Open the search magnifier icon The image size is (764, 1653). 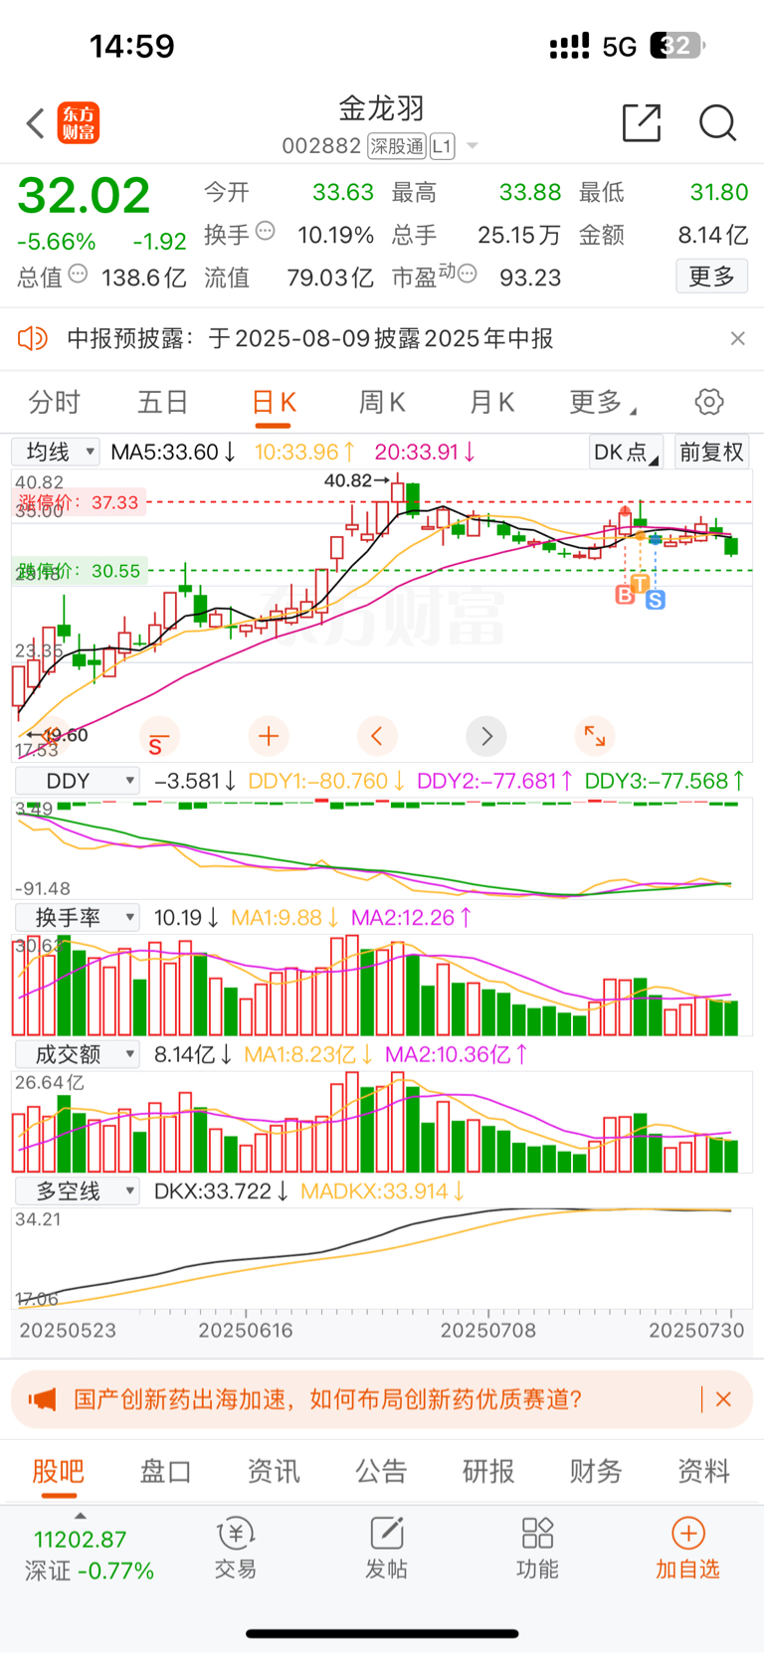(x=717, y=123)
